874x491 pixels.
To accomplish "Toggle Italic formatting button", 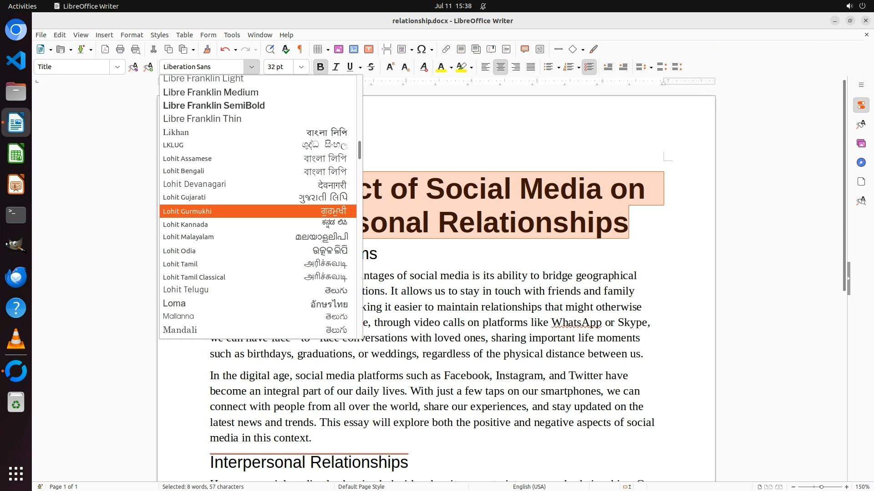I will coord(336,67).
